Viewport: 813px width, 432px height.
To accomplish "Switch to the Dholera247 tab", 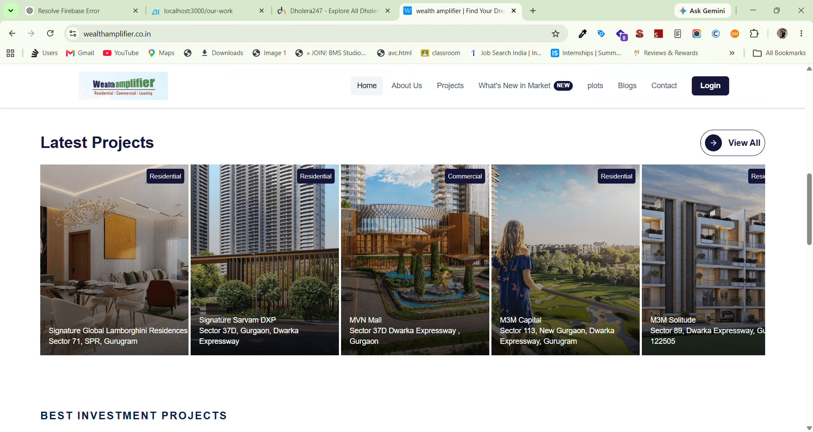I will (334, 11).
